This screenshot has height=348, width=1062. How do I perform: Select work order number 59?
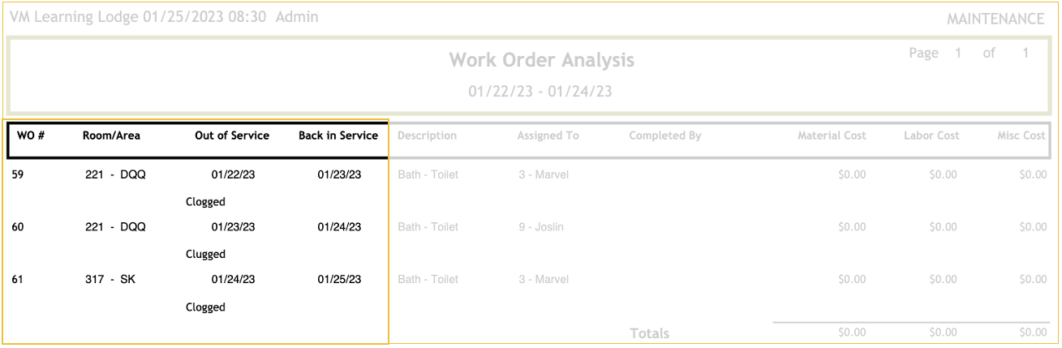(x=18, y=174)
